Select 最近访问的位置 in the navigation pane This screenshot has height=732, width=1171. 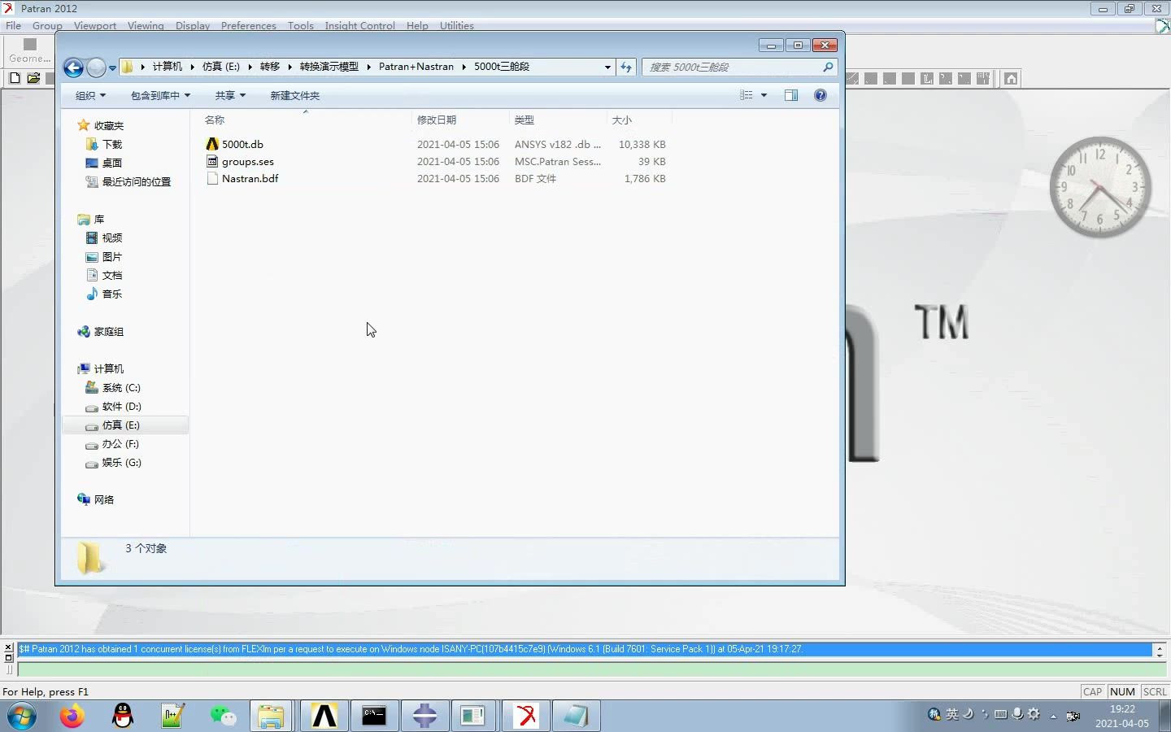137,181
